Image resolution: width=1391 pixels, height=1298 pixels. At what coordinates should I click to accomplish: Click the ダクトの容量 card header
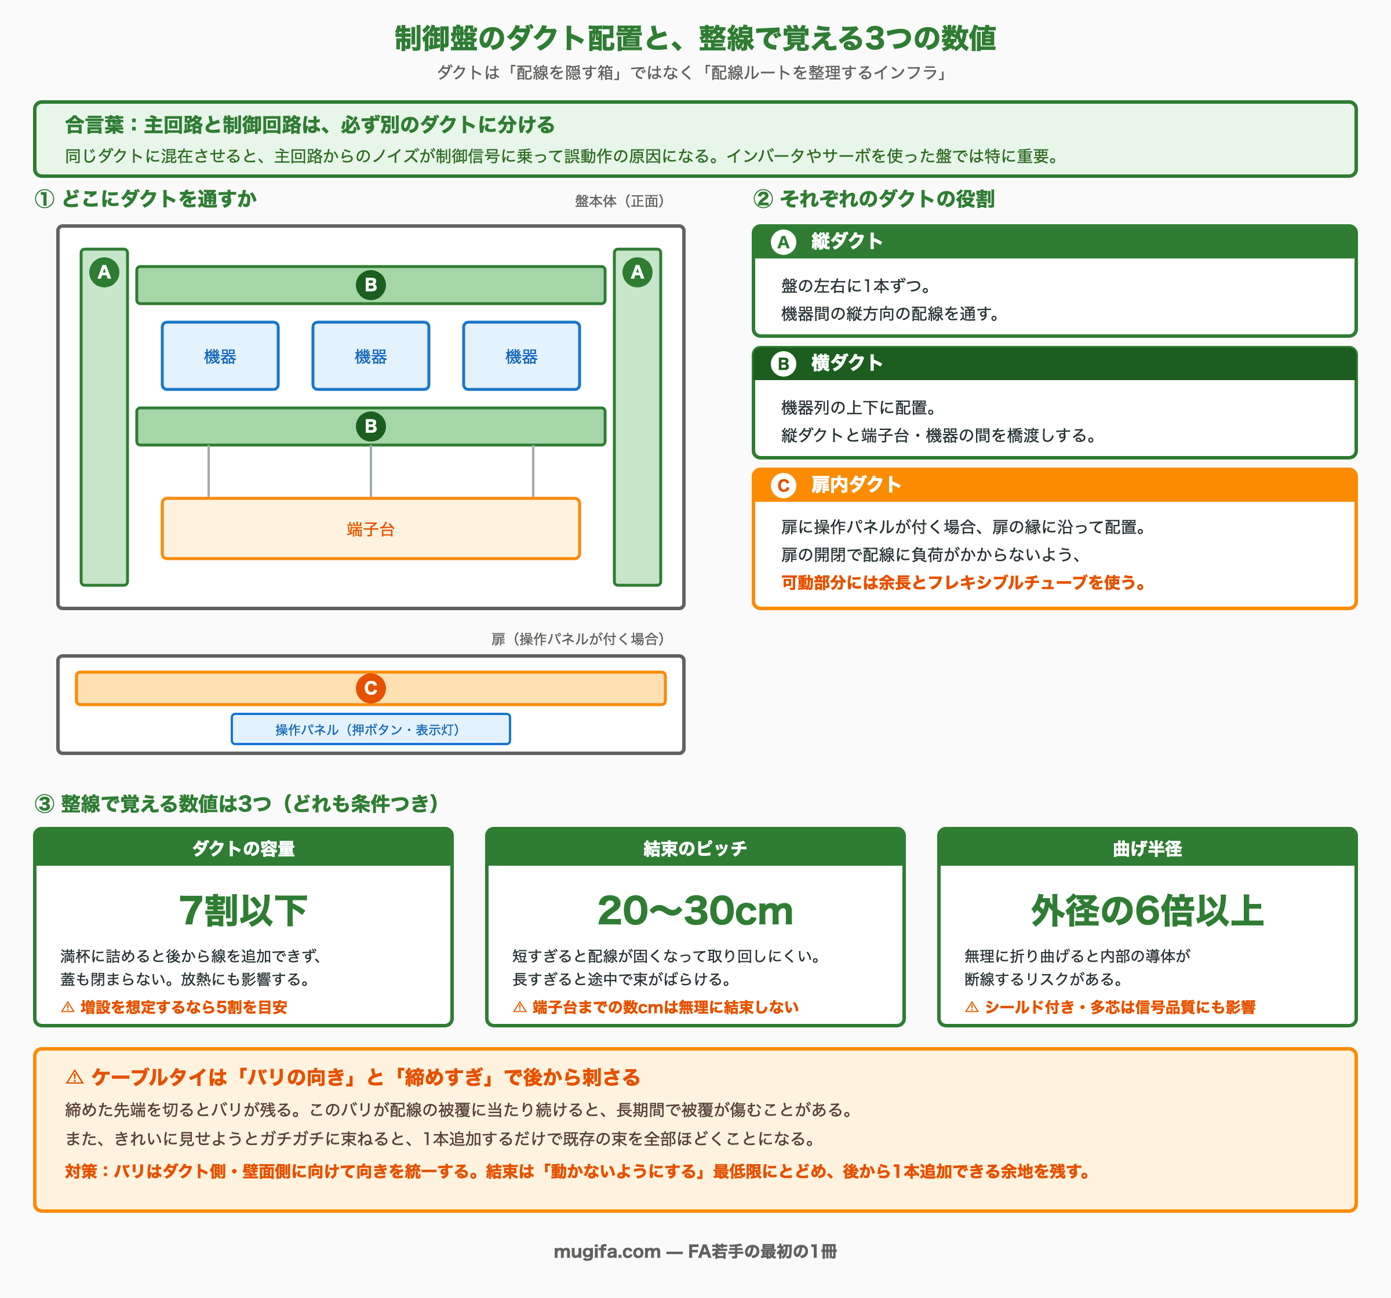243,847
